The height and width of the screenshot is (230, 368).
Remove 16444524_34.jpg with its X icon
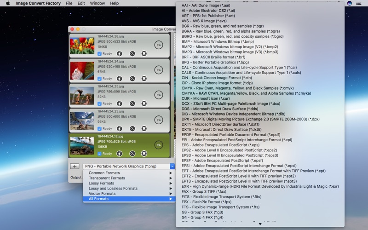tap(144, 79)
